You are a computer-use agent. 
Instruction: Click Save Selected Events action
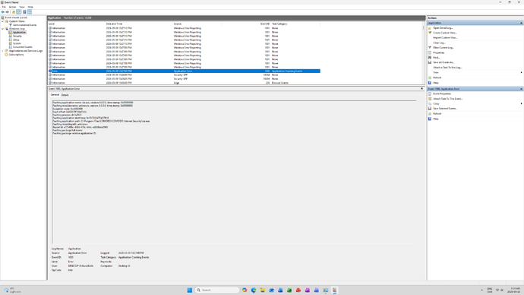[445, 109]
